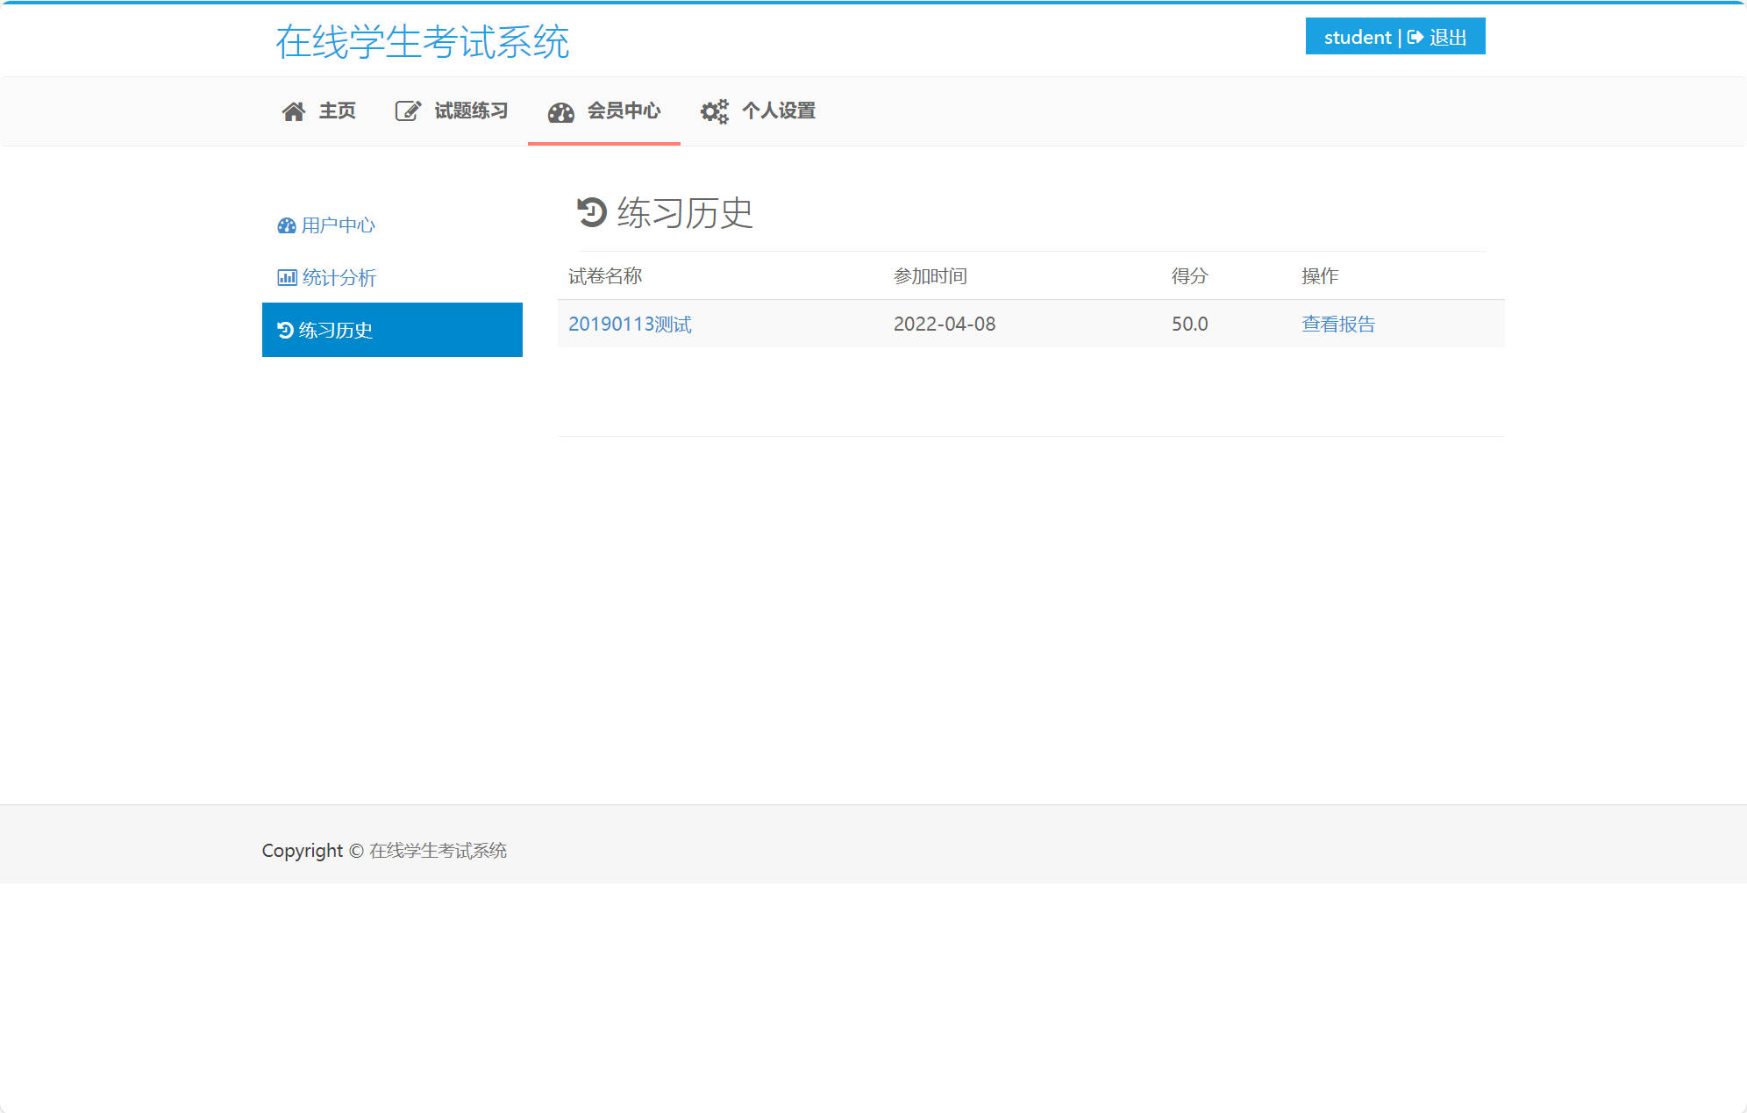The width and height of the screenshot is (1747, 1113).
Task: Click the dashboard icon next to 会员中心
Action: [560, 111]
